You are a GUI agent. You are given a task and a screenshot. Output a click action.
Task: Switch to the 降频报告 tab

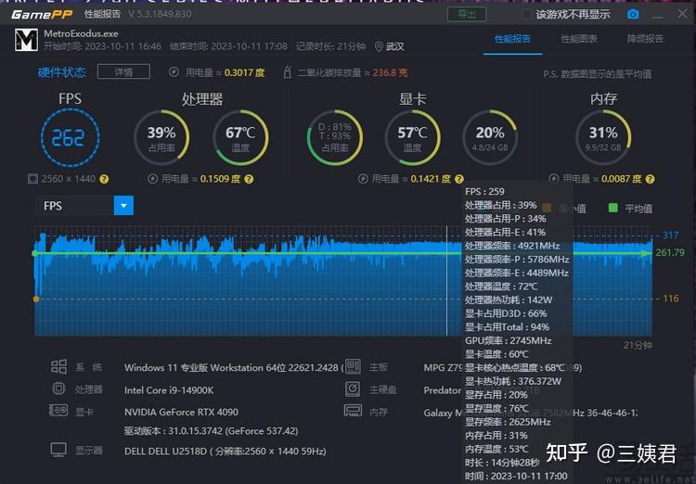645,39
